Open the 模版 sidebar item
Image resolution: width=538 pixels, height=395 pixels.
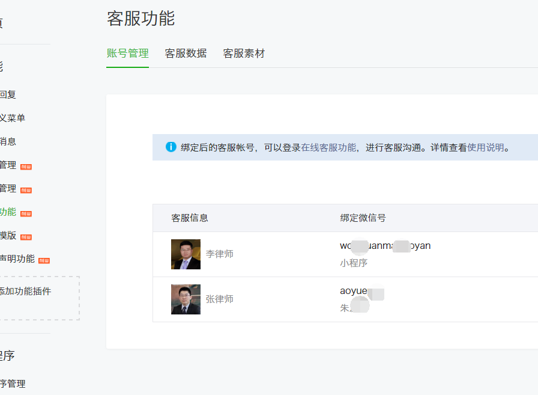point(8,235)
